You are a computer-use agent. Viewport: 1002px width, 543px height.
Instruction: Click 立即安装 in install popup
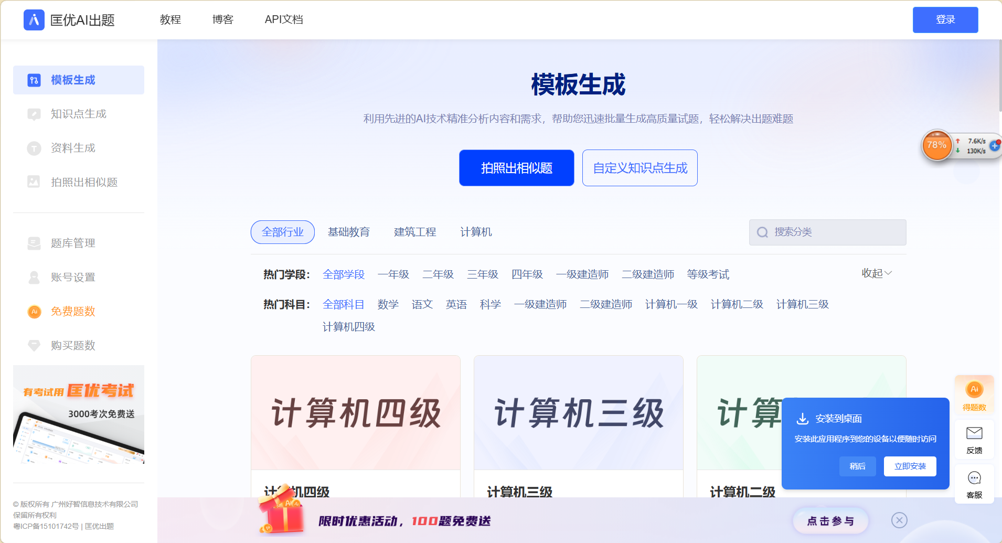point(910,466)
